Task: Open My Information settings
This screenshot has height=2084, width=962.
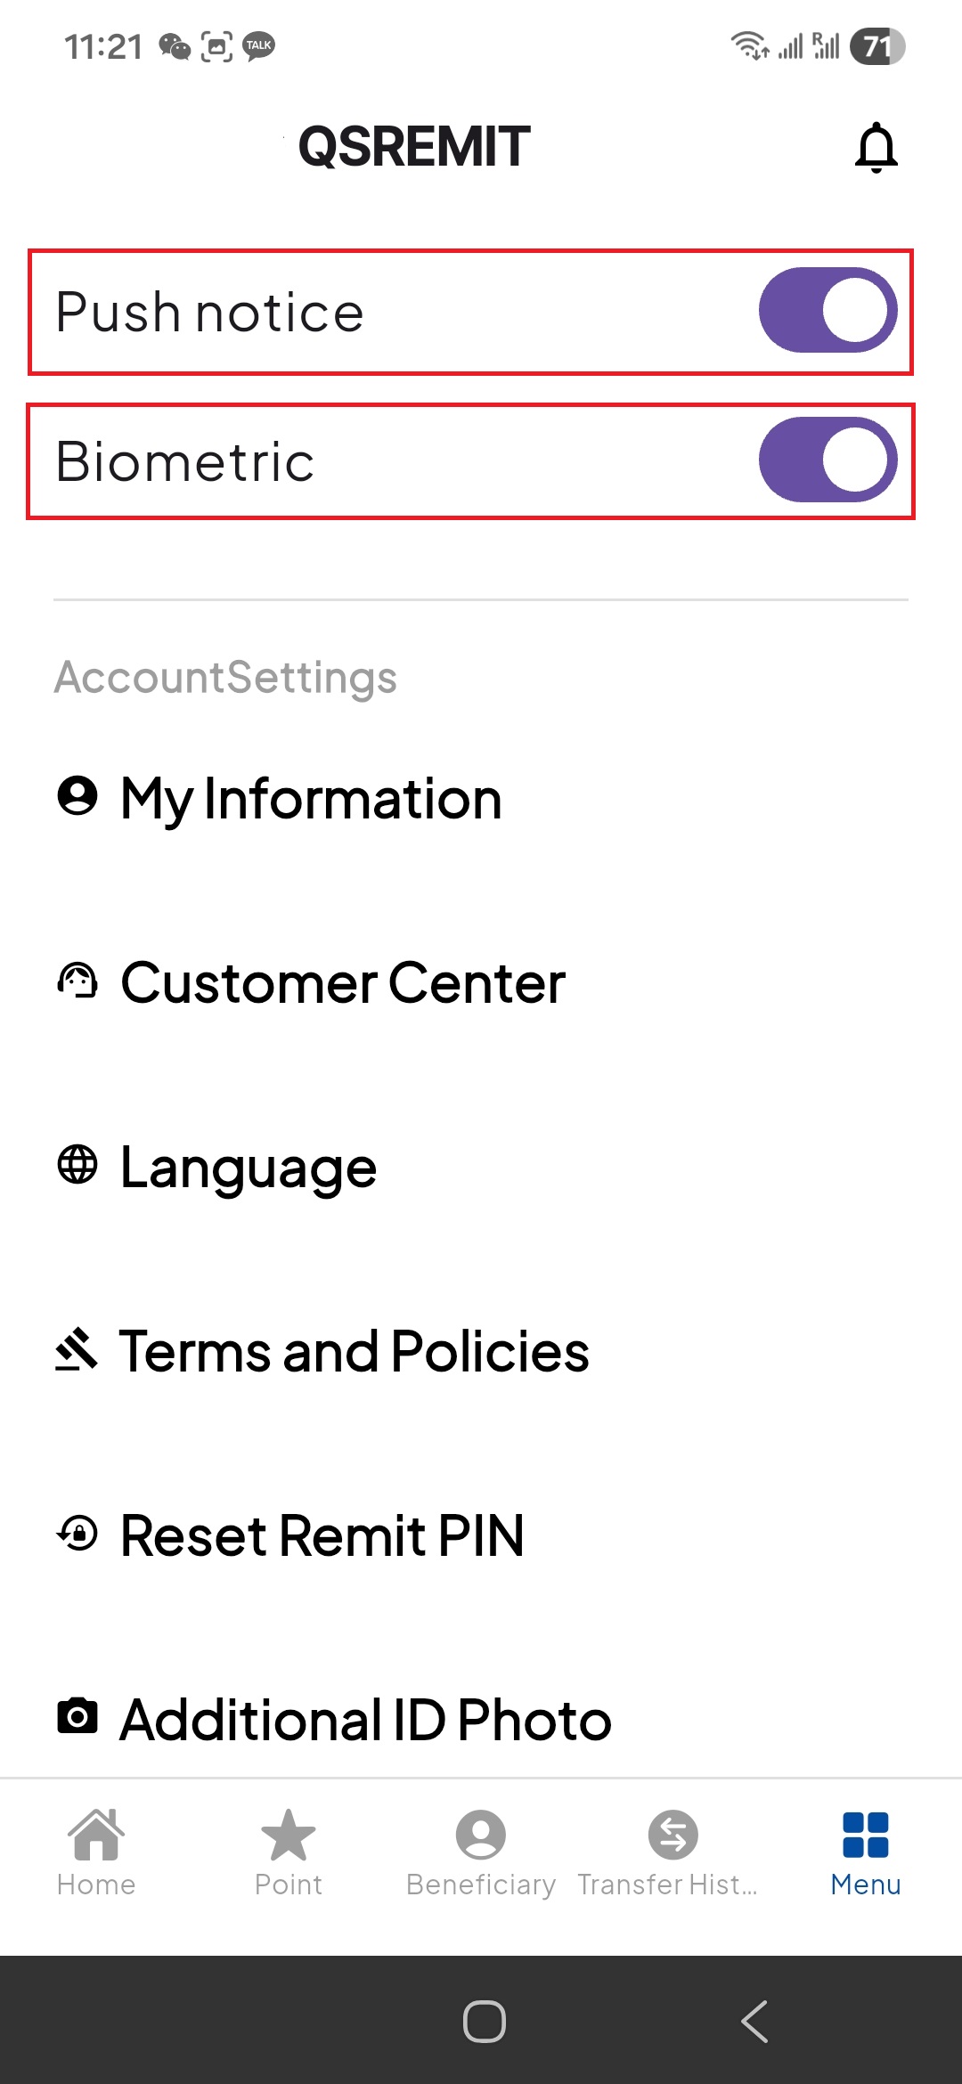Action: (311, 798)
